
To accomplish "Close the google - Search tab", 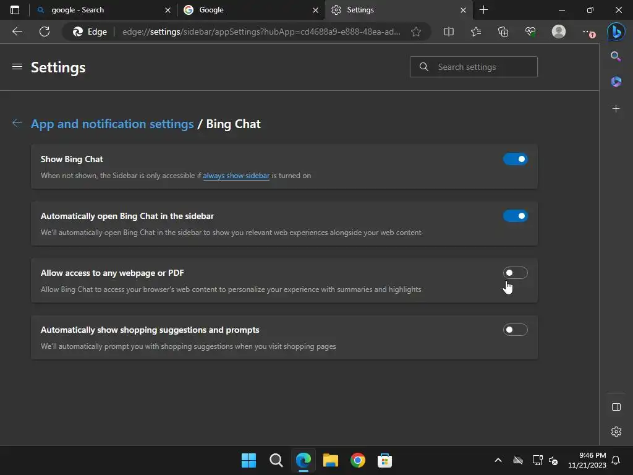I will pyautogui.click(x=168, y=10).
